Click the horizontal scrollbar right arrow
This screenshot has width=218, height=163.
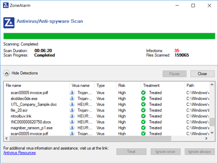pos(206,138)
